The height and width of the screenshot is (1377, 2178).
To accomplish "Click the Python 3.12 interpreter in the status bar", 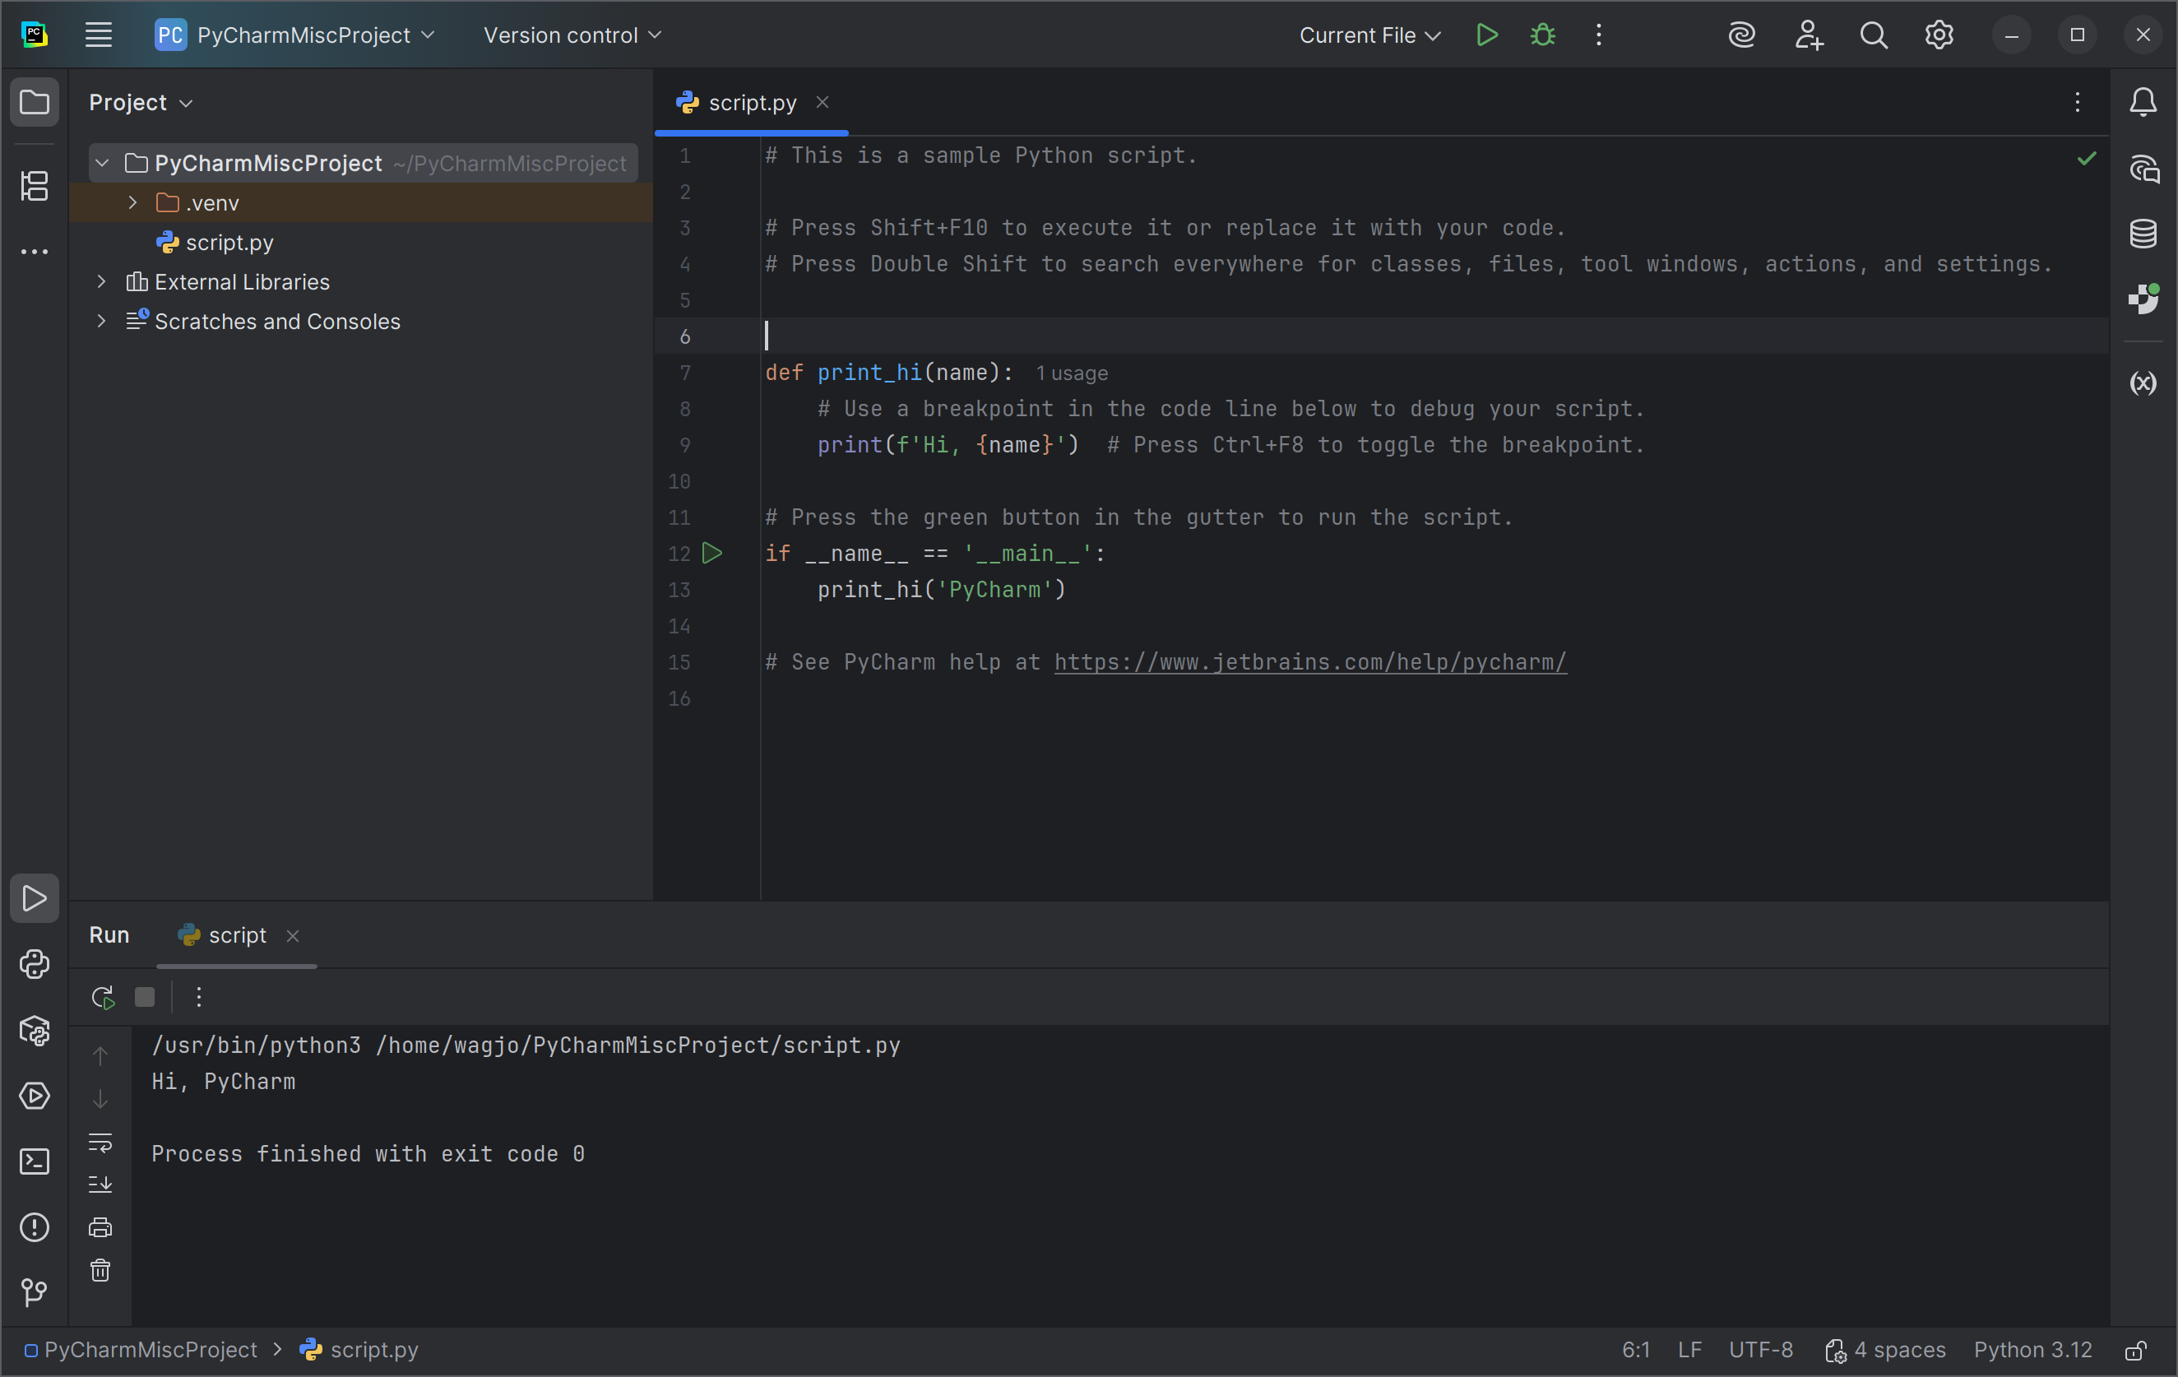I will [2032, 1350].
